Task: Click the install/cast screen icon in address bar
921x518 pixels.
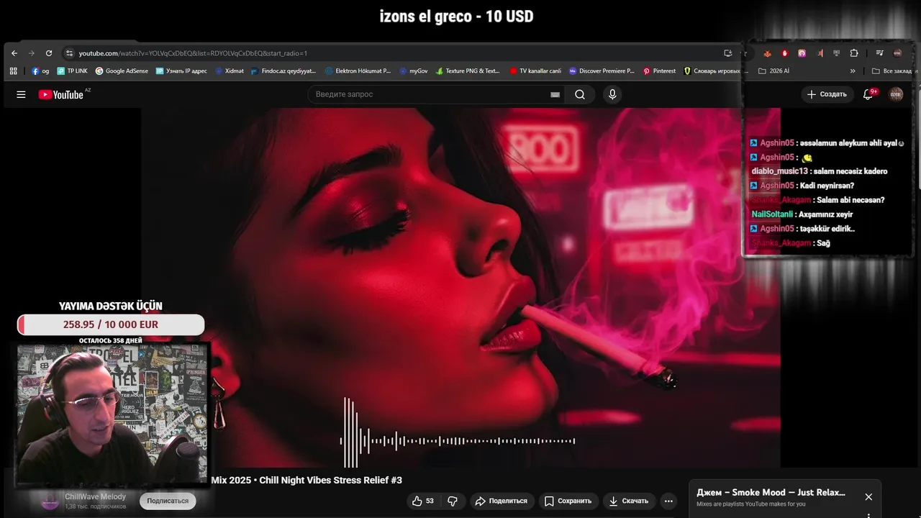Action: point(728,53)
